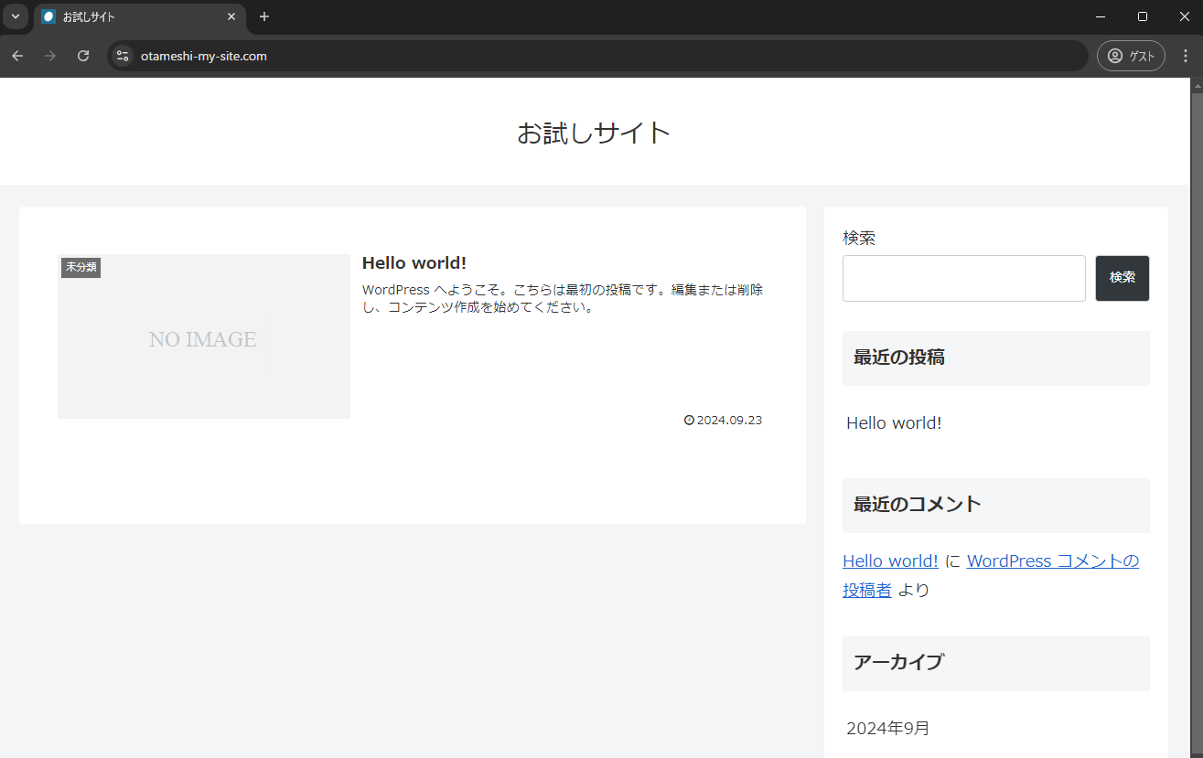Close the お試しサイト tab

coord(231,16)
